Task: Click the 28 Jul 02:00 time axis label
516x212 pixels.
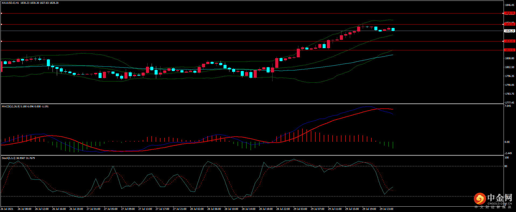Action: (x=197, y=209)
